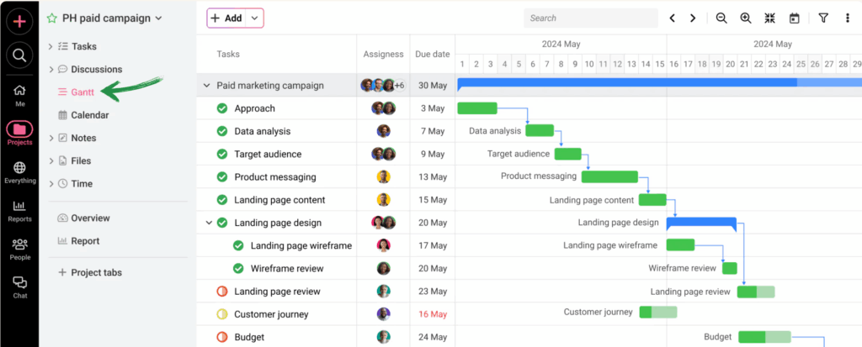Collapse the Paid marketing campaign group
This screenshot has height=347, width=862.
click(207, 86)
